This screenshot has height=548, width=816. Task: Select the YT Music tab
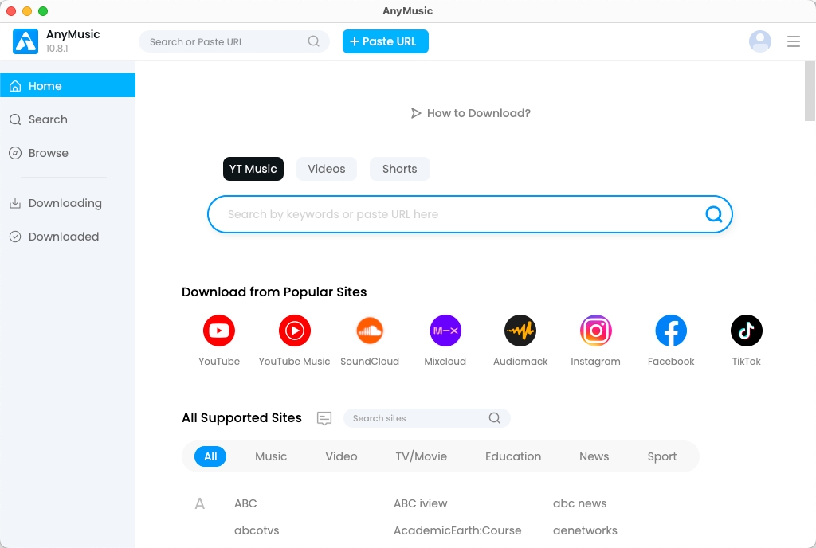[x=253, y=169]
